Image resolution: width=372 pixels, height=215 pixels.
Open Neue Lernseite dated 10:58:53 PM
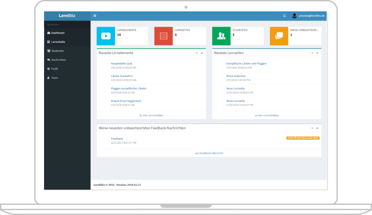(x=235, y=88)
